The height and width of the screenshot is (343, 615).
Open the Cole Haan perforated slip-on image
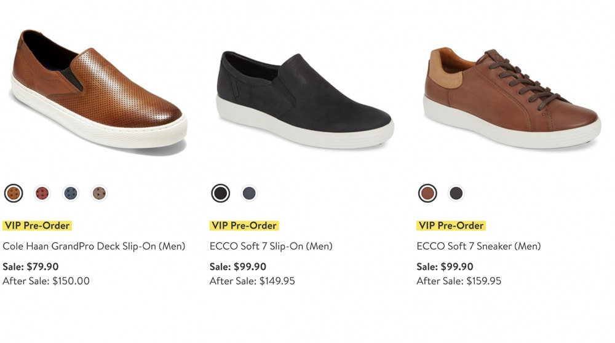click(x=98, y=90)
